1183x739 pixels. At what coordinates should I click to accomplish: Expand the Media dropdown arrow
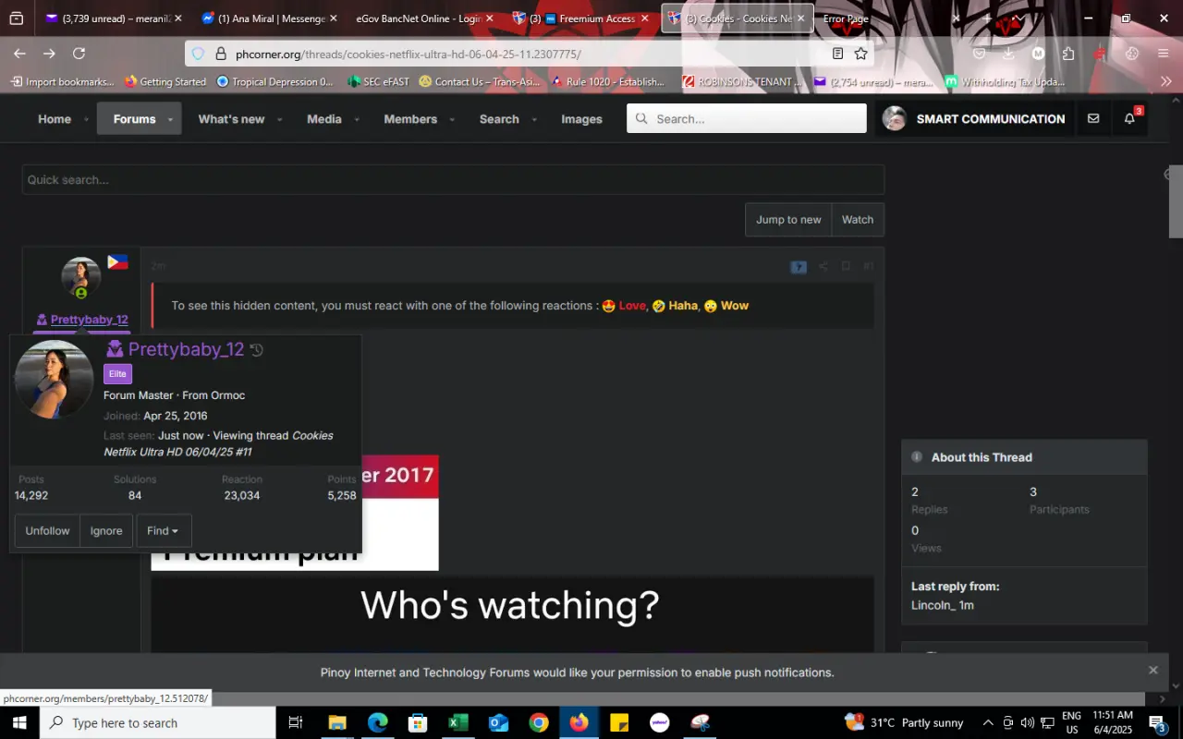point(356,119)
